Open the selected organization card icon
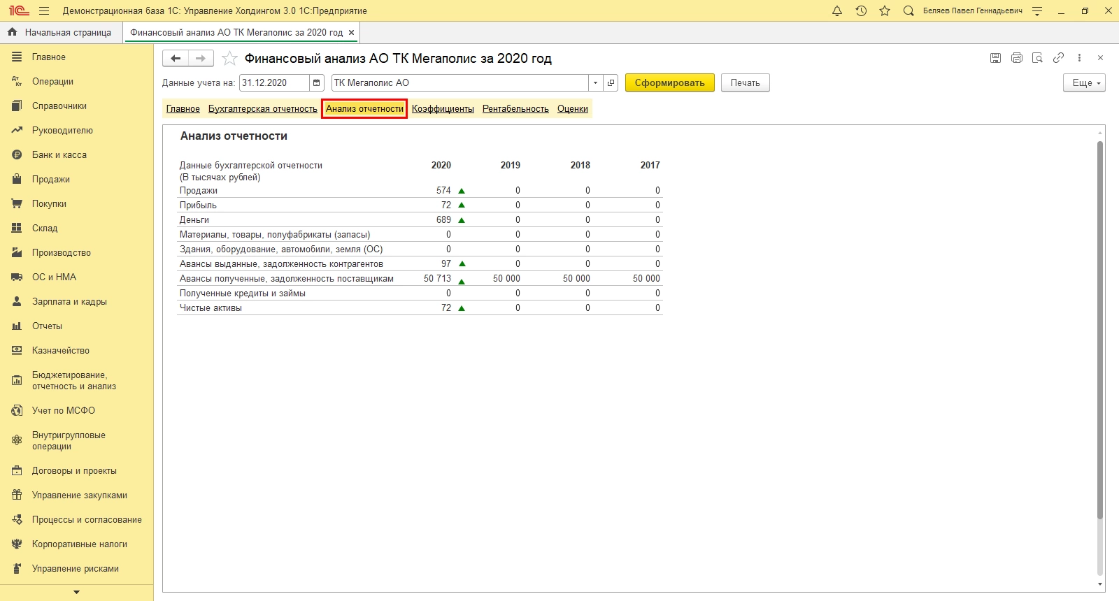 tap(611, 82)
